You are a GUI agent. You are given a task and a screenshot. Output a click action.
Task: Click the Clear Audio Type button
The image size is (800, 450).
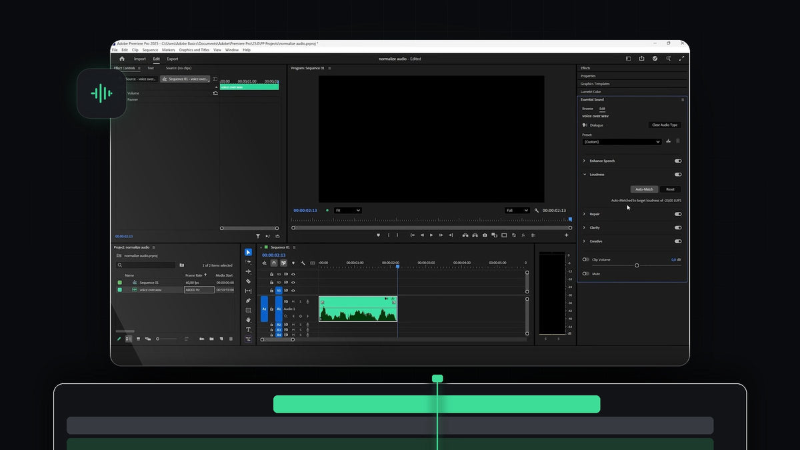coord(665,125)
